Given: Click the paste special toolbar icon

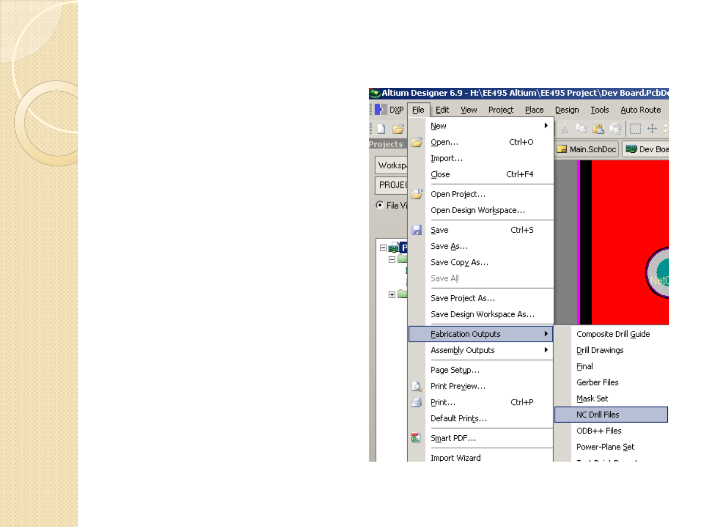Looking at the screenshot, I should click(x=615, y=129).
